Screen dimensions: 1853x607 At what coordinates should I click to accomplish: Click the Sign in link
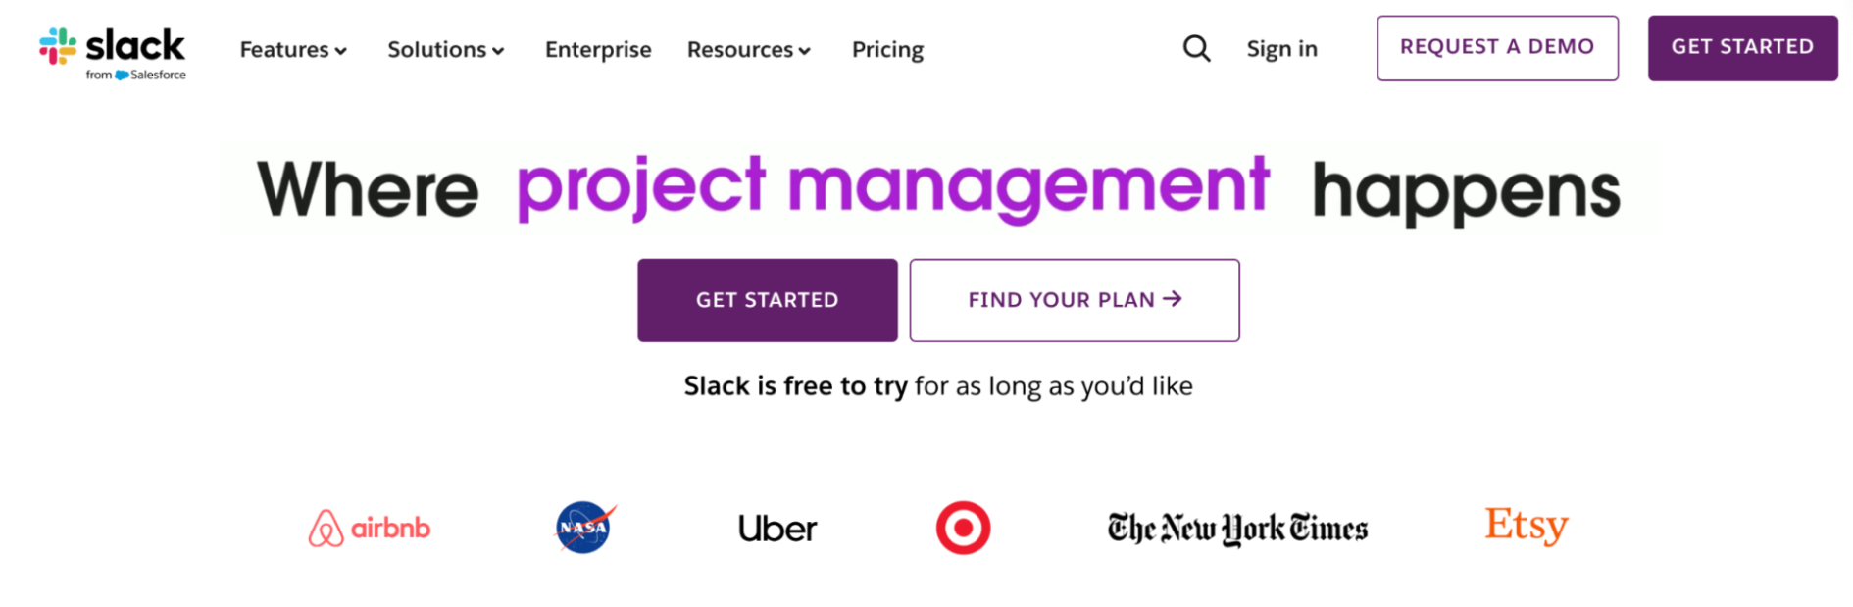click(x=1281, y=49)
